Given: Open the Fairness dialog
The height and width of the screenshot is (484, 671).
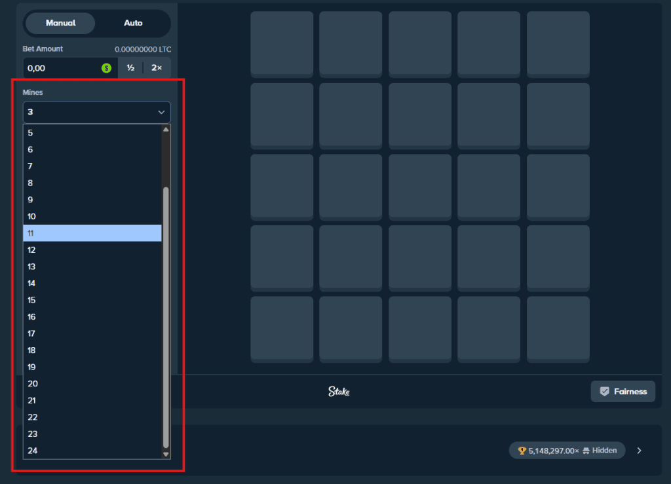Looking at the screenshot, I should click(x=623, y=391).
